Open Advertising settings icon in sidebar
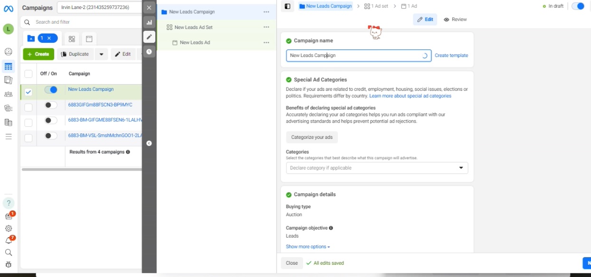 coord(8,108)
